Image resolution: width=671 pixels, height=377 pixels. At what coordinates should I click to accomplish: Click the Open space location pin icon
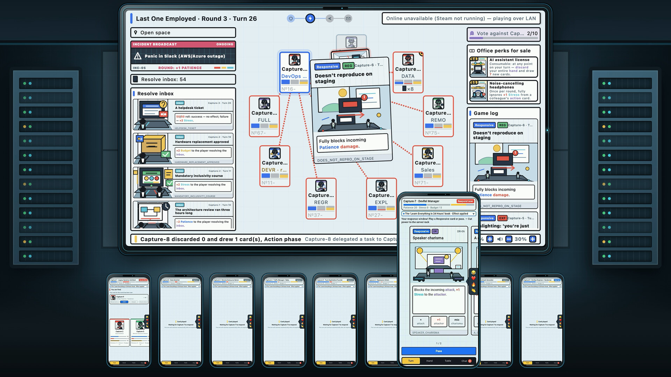coord(136,32)
